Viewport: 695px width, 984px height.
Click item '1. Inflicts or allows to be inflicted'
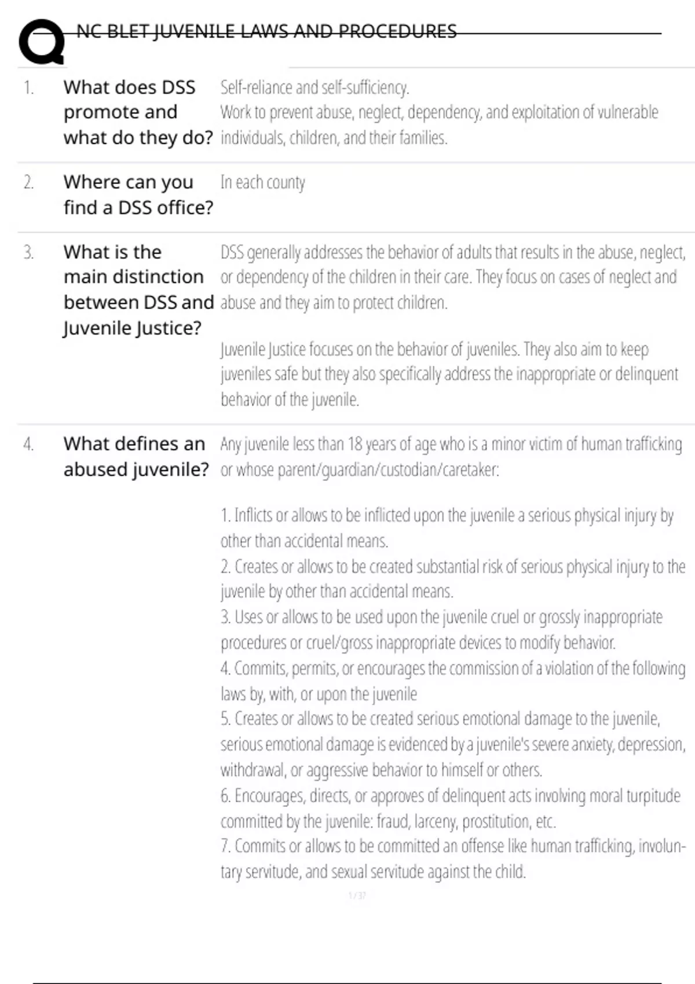pyautogui.click(x=447, y=528)
